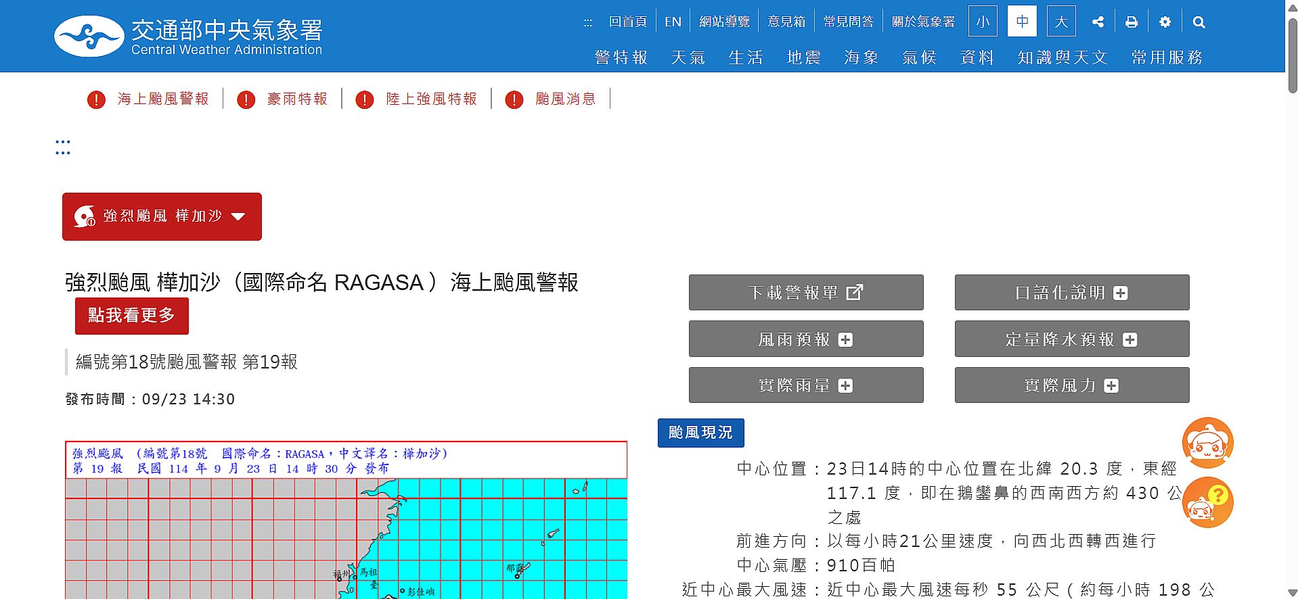Expand the 風雨預報 section
The width and height of the screenshot is (1298, 599).
(x=805, y=339)
